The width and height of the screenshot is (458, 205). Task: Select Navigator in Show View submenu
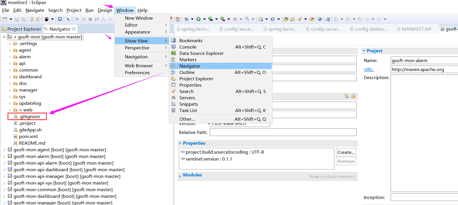pos(221,66)
